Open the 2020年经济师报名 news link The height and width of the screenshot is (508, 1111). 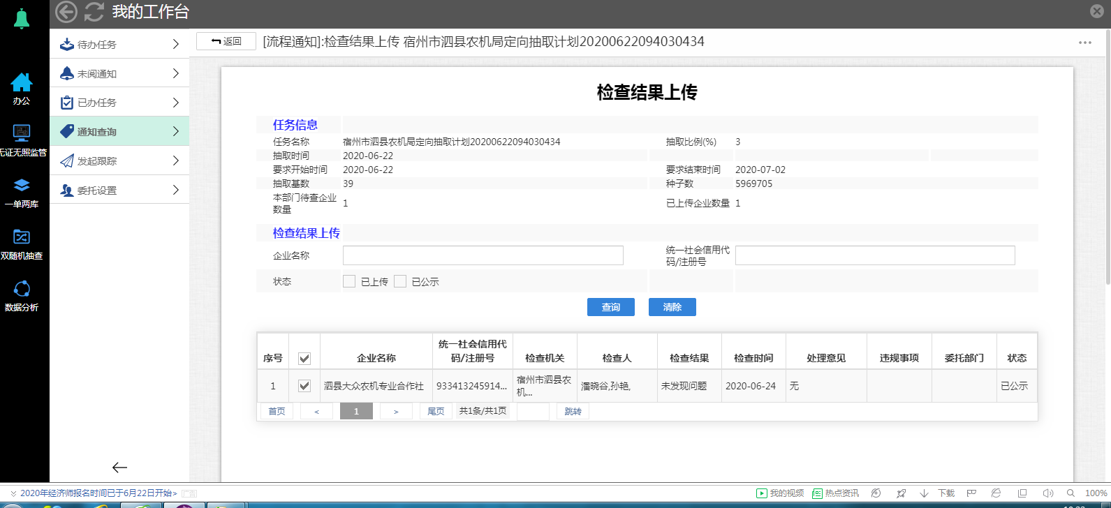point(98,493)
